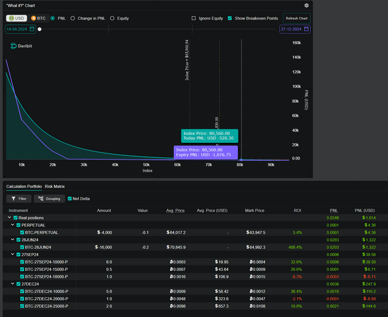Viewport: 388px width, 317px height.
Task: Switch to Risk Matrix tab
Action: click(55, 186)
